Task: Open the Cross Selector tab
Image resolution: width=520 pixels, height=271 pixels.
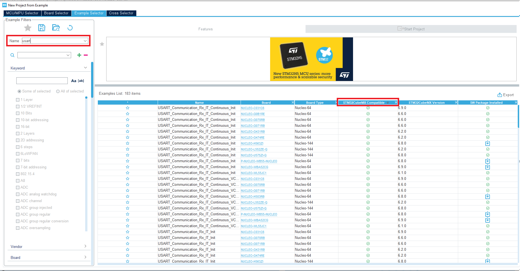Action: [121, 13]
